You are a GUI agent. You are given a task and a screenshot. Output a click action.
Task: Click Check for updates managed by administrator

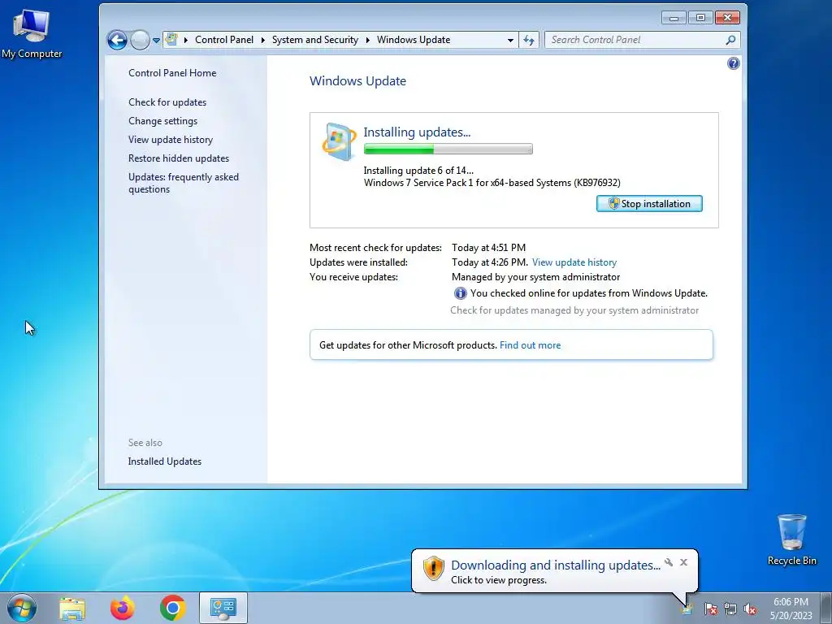pyautogui.click(x=574, y=310)
